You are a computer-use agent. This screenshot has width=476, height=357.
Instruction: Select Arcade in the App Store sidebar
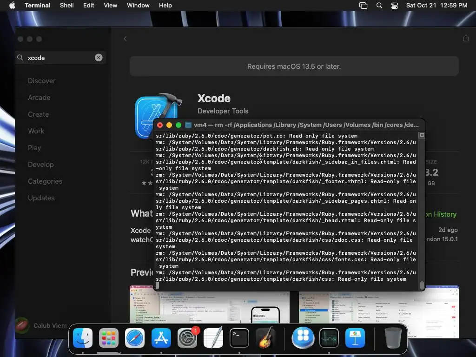point(39,98)
